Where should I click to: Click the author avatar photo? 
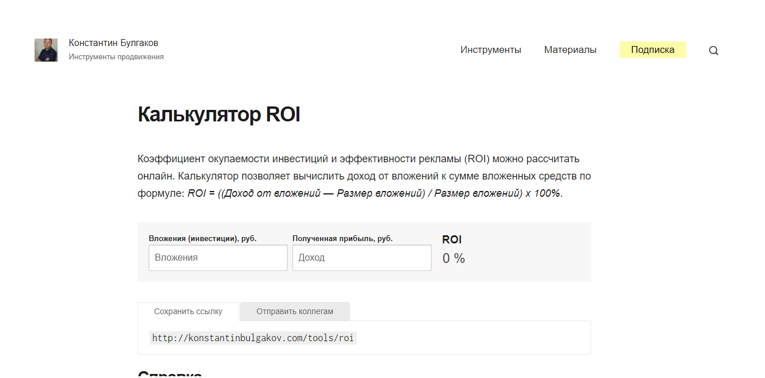tap(46, 50)
